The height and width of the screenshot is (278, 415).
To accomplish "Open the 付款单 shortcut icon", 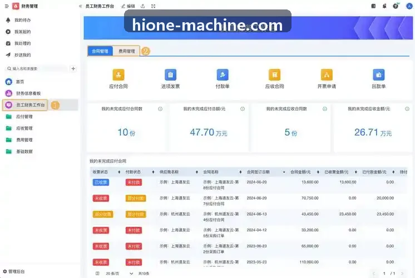I will pyautogui.click(x=223, y=75).
